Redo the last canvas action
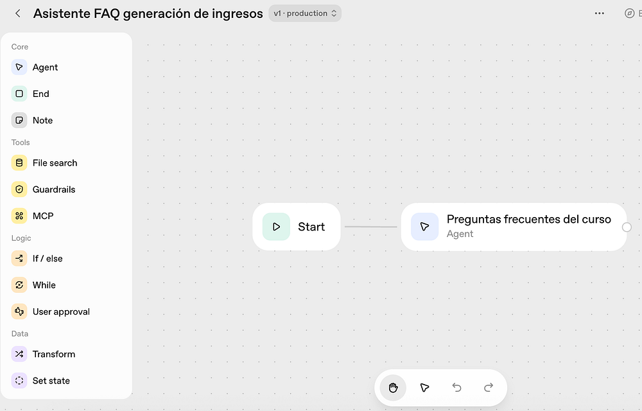The width and height of the screenshot is (642, 411). [x=489, y=388]
